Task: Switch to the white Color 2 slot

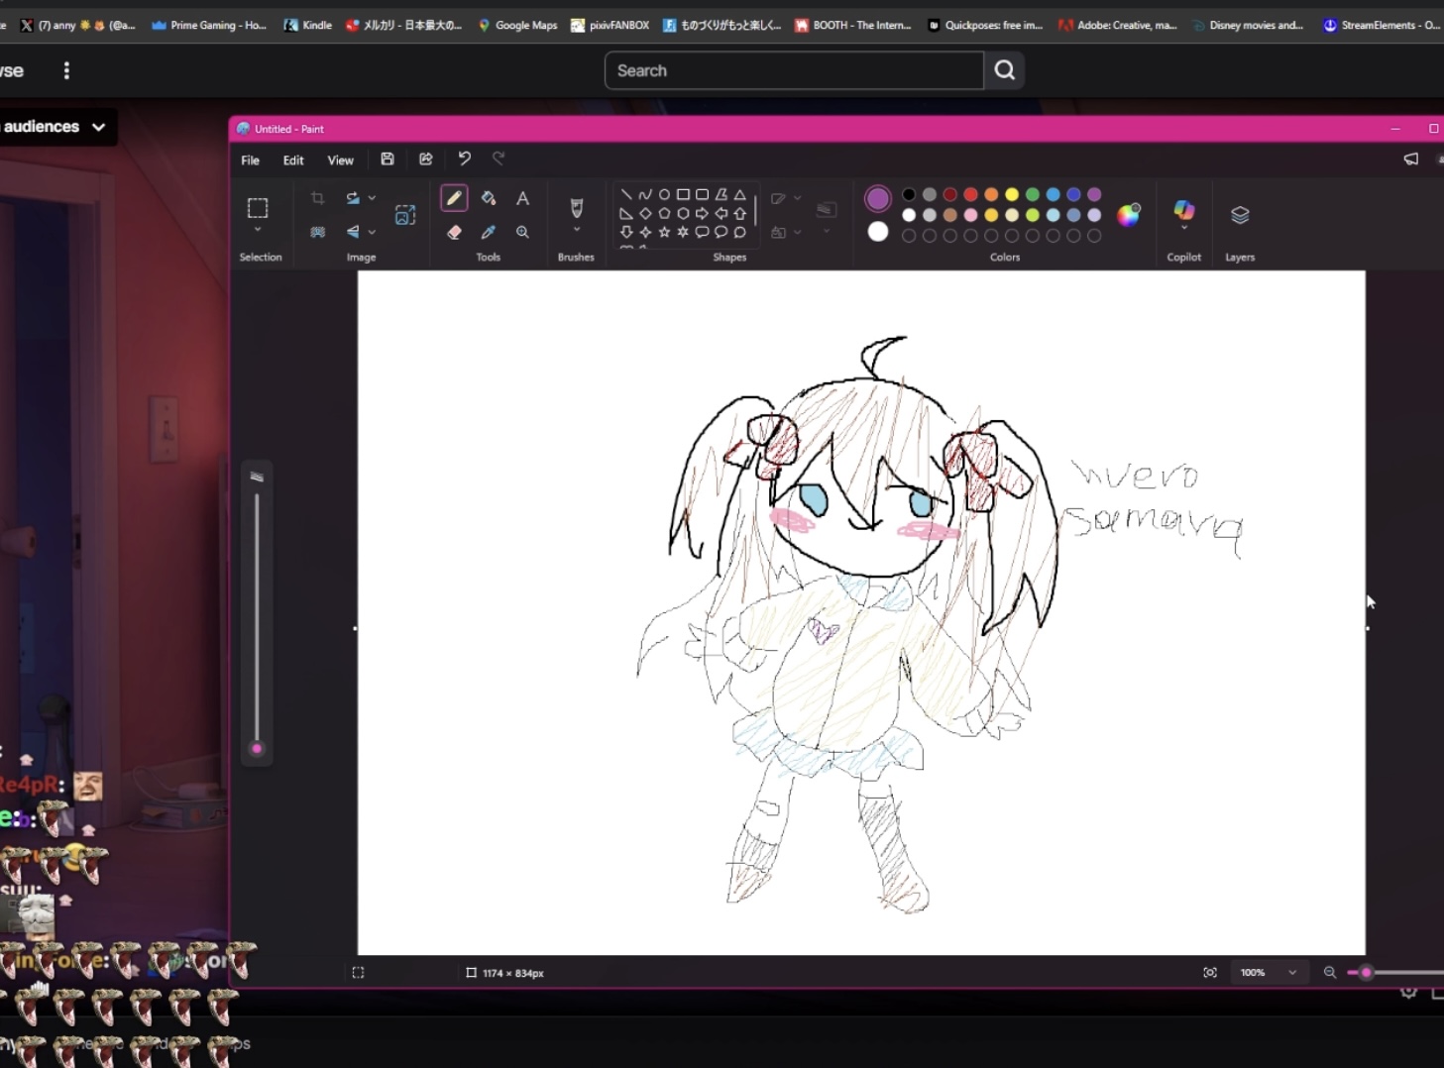Action: click(x=878, y=232)
